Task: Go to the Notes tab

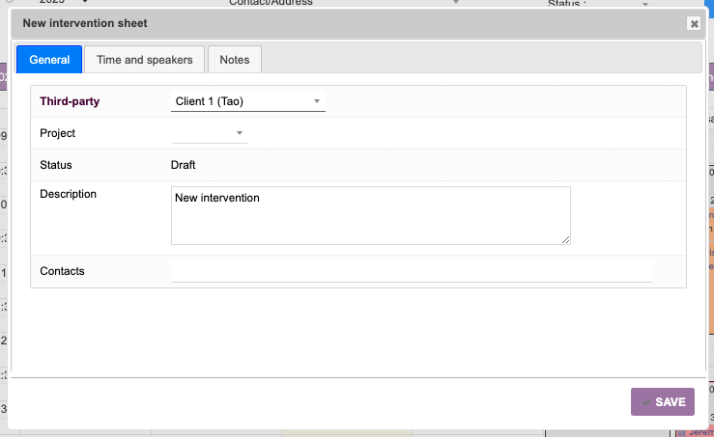Action: click(x=234, y=60)
